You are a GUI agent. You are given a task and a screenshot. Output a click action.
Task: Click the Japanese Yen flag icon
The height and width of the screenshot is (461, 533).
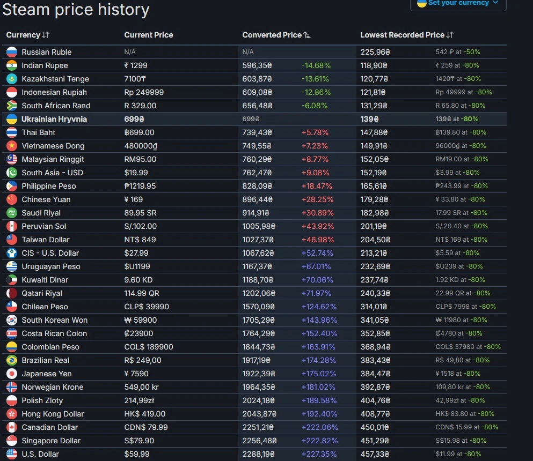point(12,374)
